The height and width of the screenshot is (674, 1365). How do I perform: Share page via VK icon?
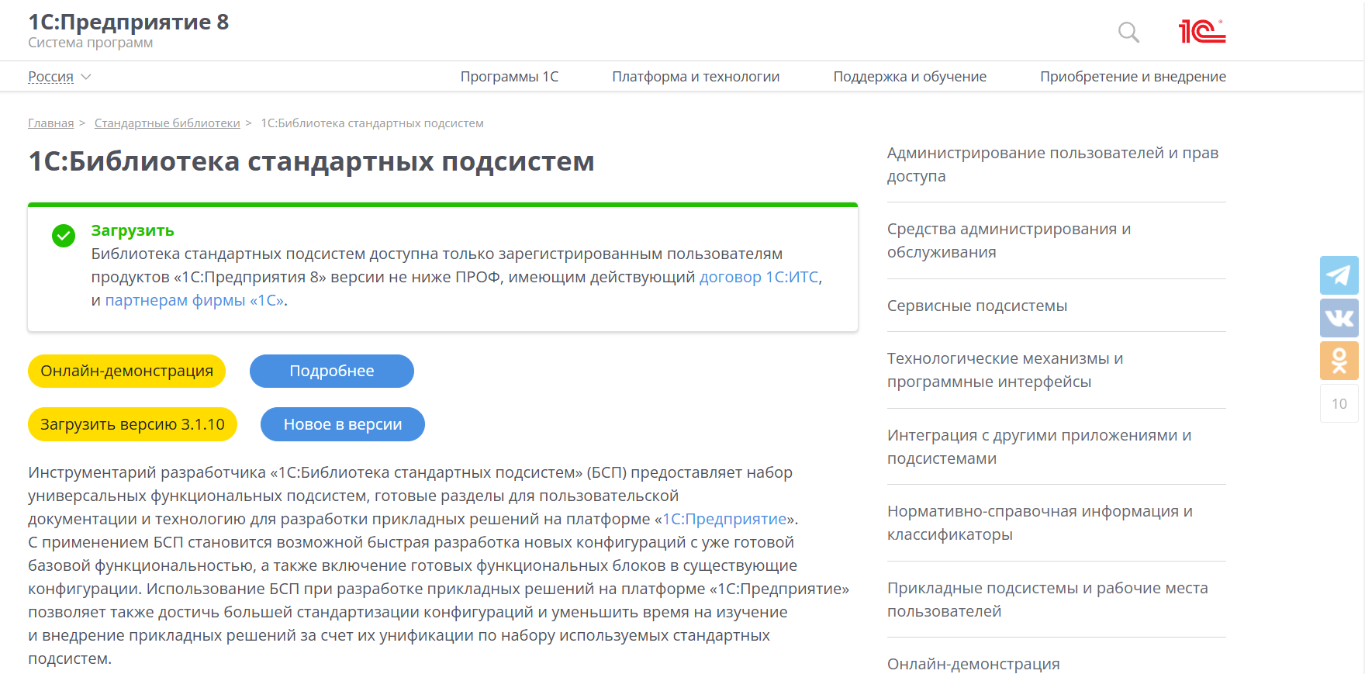1339,318
